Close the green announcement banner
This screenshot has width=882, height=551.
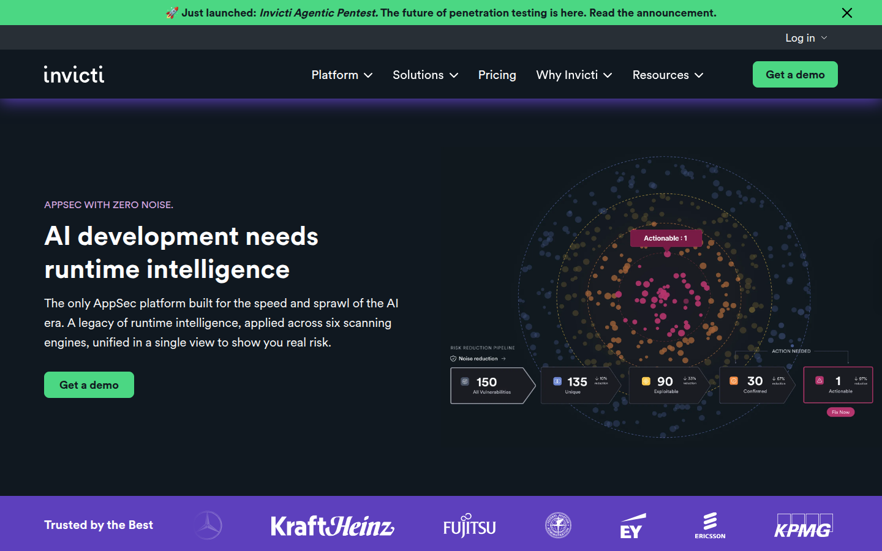click(x=847, y=13)
